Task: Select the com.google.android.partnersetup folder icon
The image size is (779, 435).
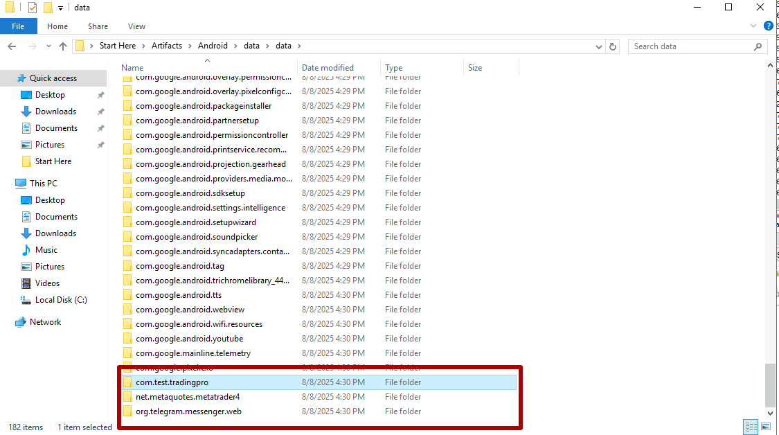Action: pyautogui.click(x=127, y=121)
